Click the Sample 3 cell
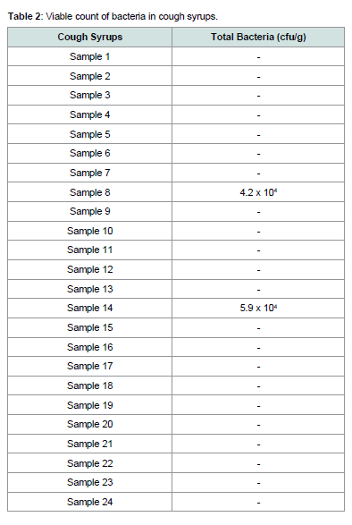The image size is (352, 525). pos(89,95)
